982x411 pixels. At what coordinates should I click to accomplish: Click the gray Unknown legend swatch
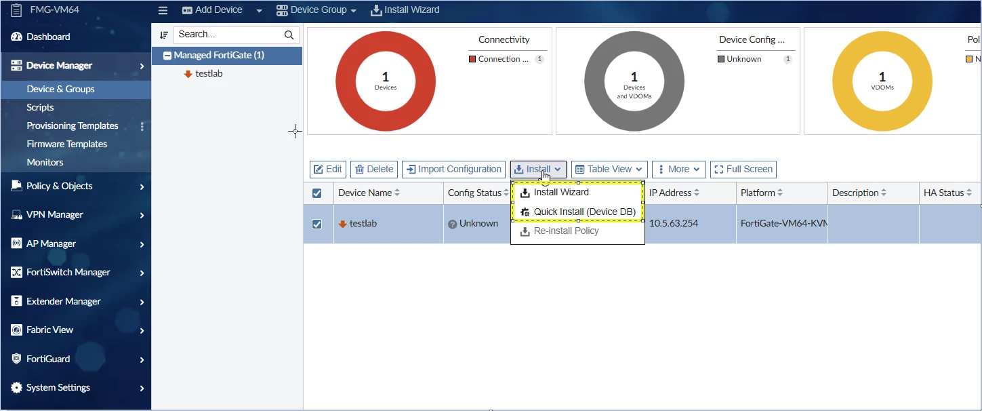[x=721, y=60]
